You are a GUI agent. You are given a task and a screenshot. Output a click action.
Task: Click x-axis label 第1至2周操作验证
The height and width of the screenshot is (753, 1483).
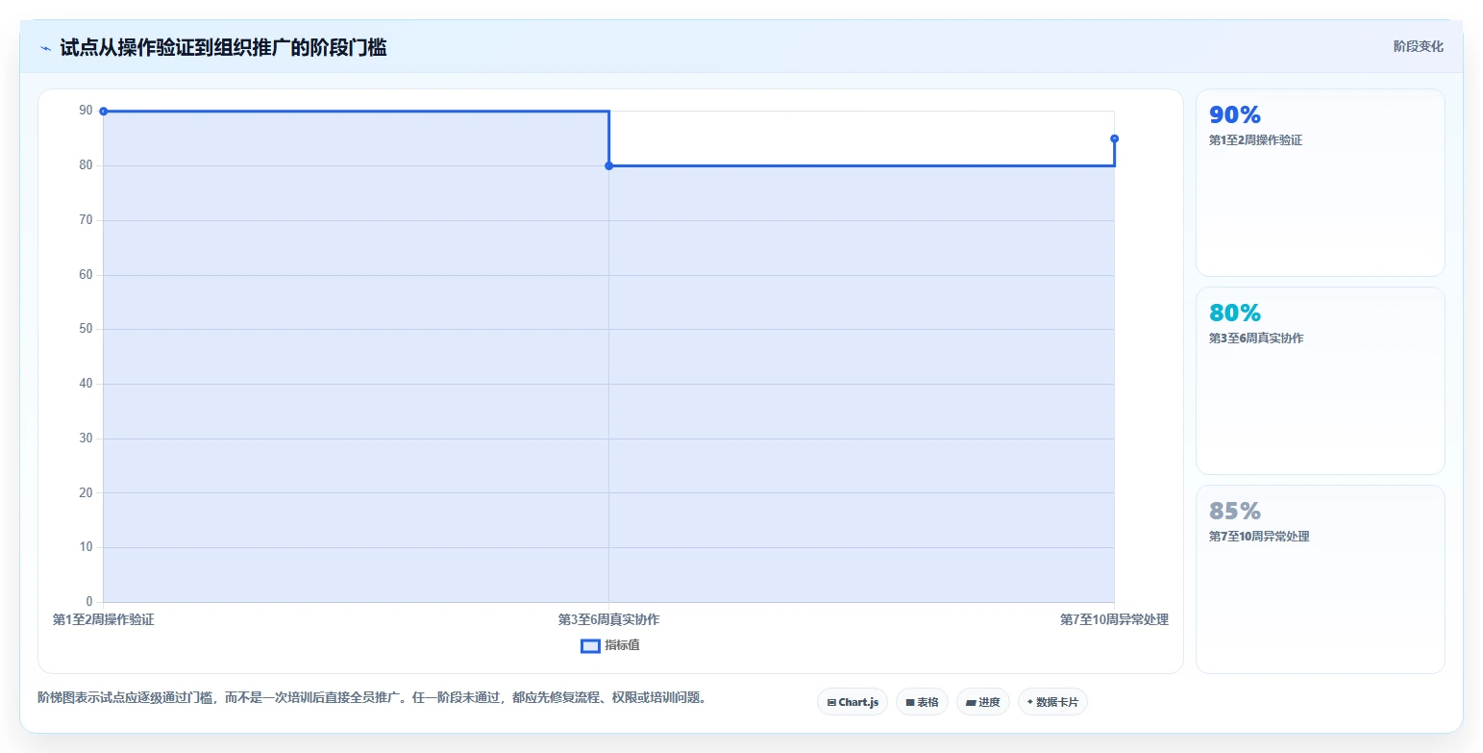point(104,619)
